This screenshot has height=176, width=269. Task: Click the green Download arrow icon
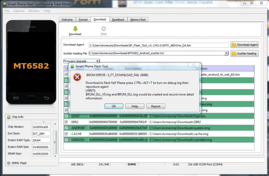(x=75, y=29)
